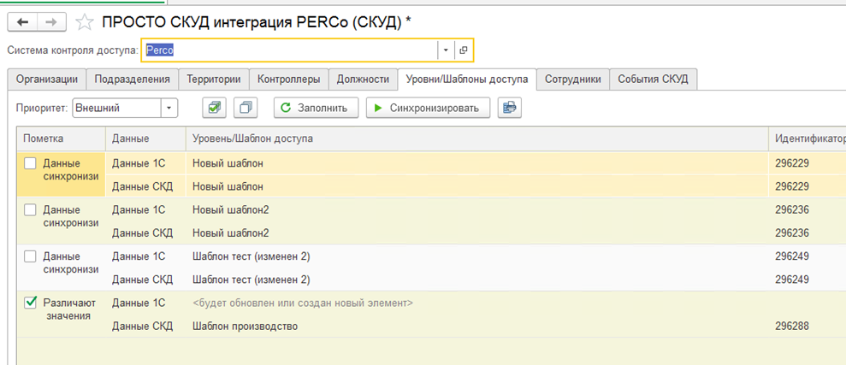
Task: Add form to favorites with star icon
Action: [85, 22]
